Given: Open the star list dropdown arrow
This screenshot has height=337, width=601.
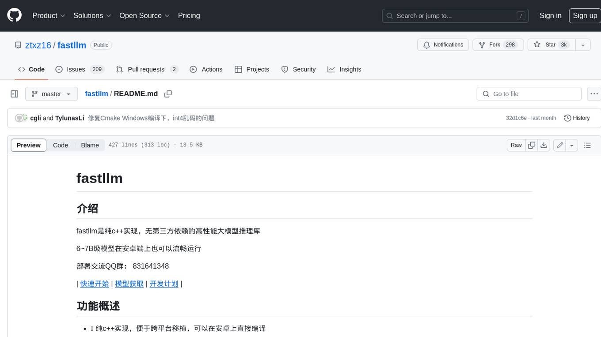Looking at the screenshot, I should point(583,45).
